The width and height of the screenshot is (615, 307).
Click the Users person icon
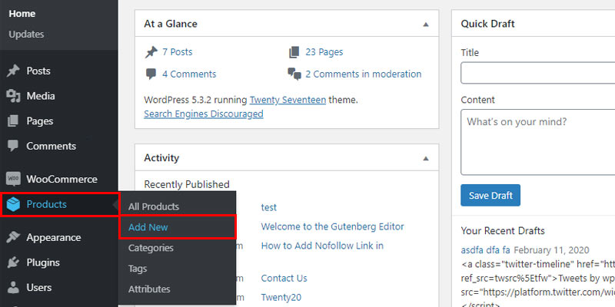pos(13,288)
